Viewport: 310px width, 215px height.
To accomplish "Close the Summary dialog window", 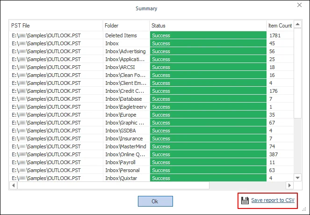I will click(x=299, y=5).
